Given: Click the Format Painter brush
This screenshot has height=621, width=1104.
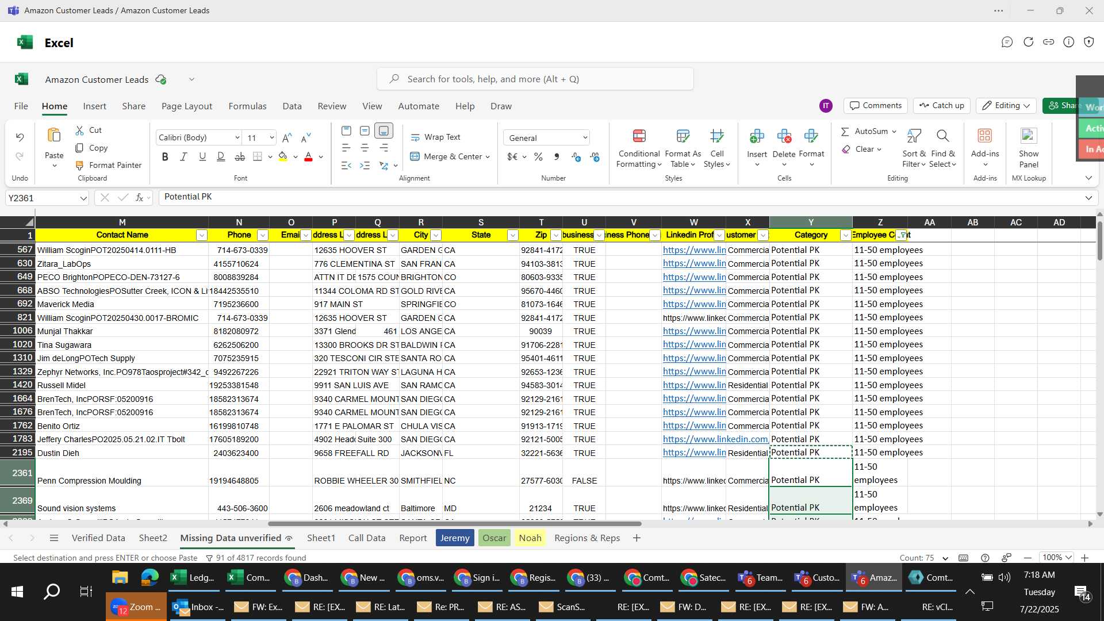Looking at the screenshot, I should 79,165.
